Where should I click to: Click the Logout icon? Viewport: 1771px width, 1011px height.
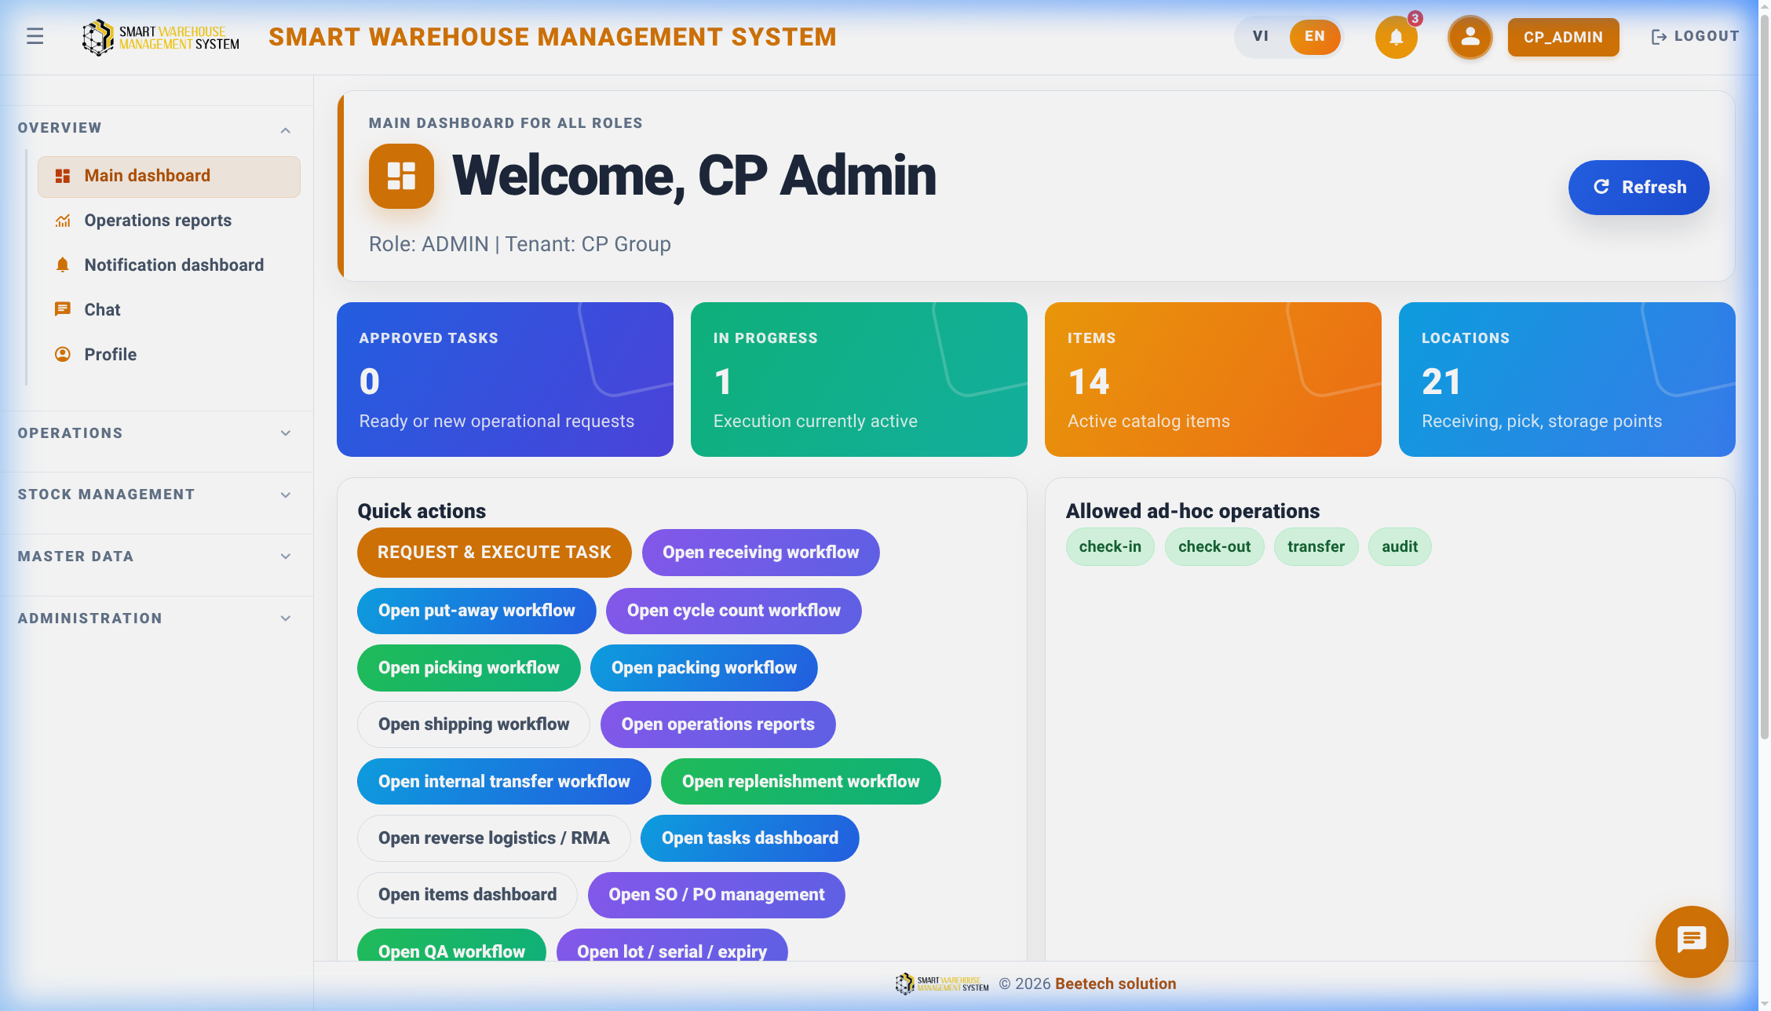point(1658,37)
